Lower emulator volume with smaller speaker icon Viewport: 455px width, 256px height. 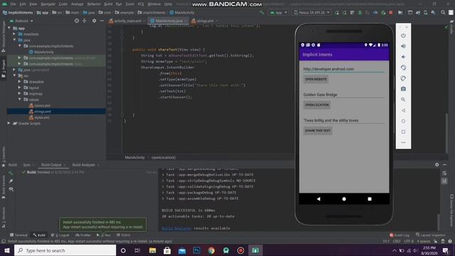pyautogui.click(x=403, y=57)
